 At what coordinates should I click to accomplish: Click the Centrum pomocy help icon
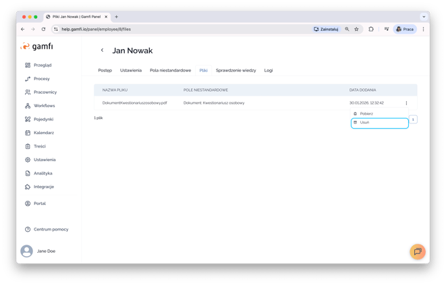[x=28, y=229]
